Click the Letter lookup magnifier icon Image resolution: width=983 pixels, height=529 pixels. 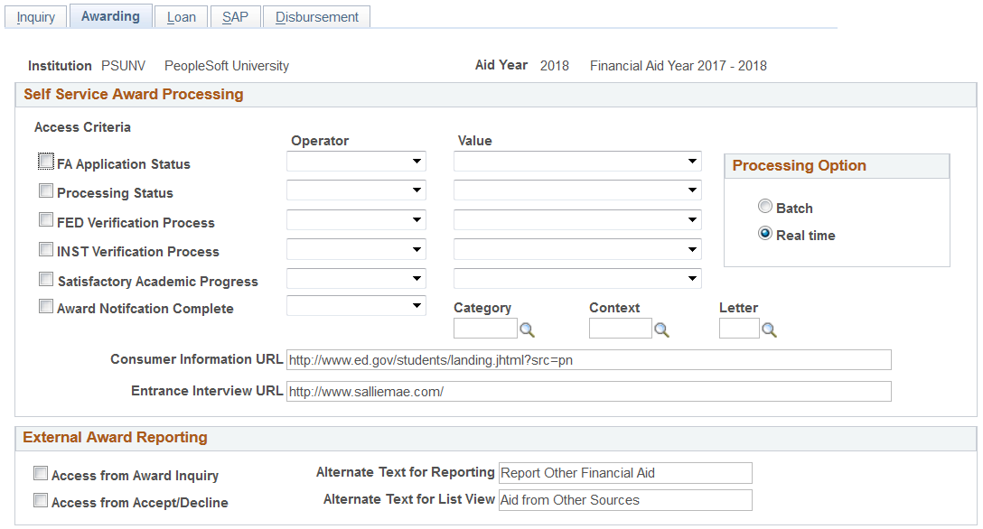pyautogui.click(x=769, y=330)
